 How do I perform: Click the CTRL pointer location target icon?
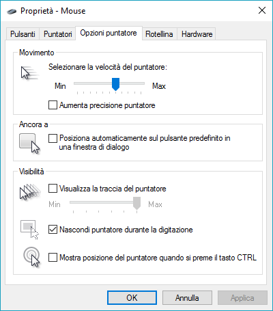coord(31,258)
